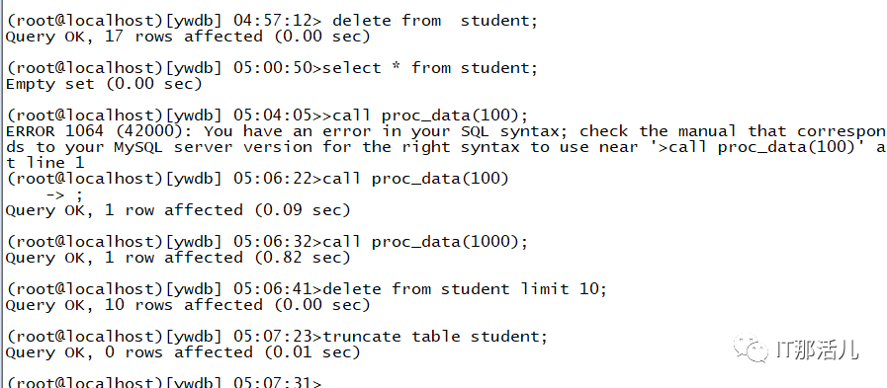Click the 'delete from student;' command line
This screenshot has width=887, height=388.
[x=273, y=21]
